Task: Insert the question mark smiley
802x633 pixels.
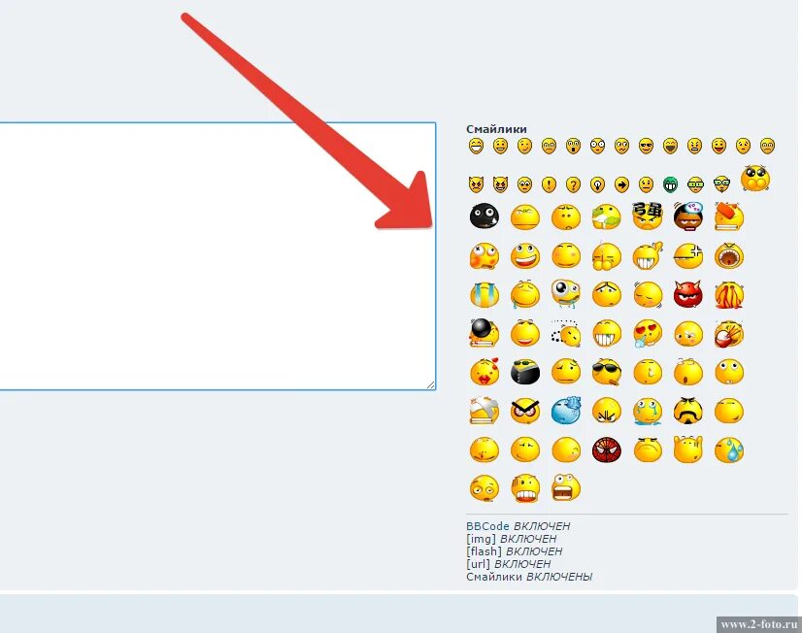Action: click(x=574, y=184)
